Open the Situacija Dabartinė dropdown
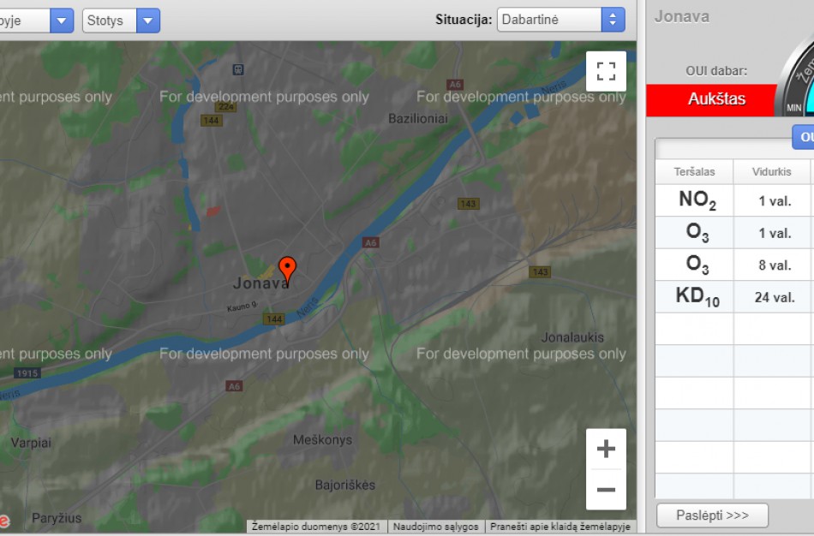This screenshot has width=814, height=536. (561, 20)
